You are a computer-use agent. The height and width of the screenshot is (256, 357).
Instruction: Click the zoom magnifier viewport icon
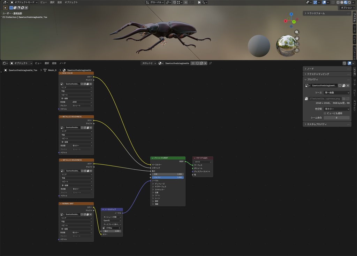pyautogui.click(x=297, y=32)
